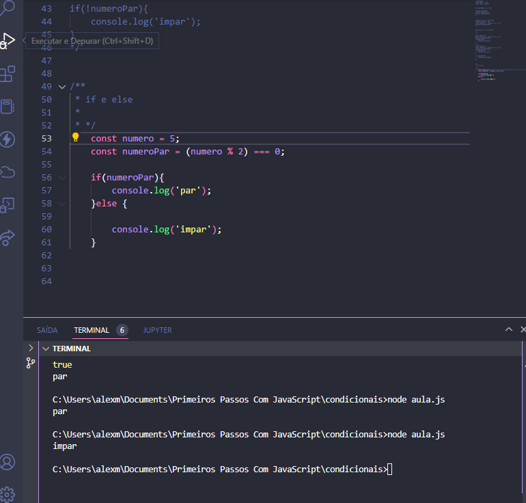Close the bottom panel

(523, 329)
